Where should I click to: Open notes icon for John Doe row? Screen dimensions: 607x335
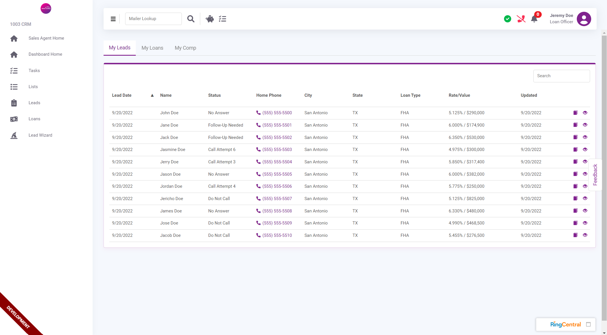pos(575,113)
